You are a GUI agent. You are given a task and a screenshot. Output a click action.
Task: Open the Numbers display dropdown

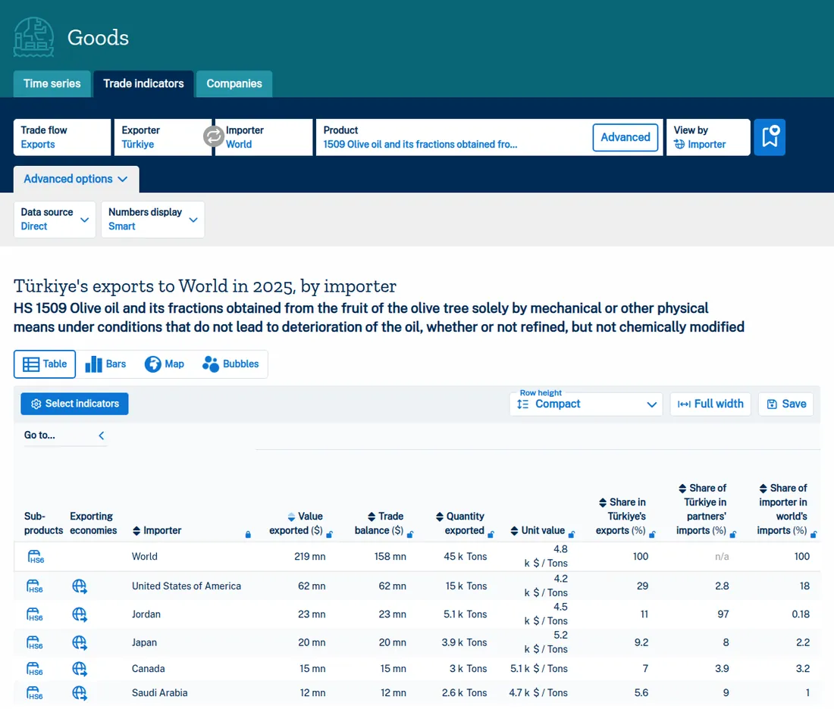[x=152, y=219]
